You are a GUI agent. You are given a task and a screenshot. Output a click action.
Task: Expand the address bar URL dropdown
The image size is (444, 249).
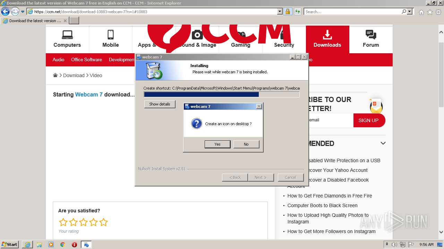click(x=280, y=11)
